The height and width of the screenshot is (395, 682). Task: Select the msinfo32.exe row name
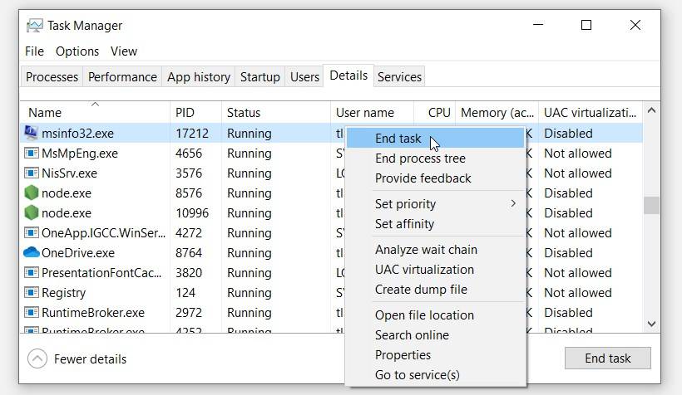click(77, 134)
